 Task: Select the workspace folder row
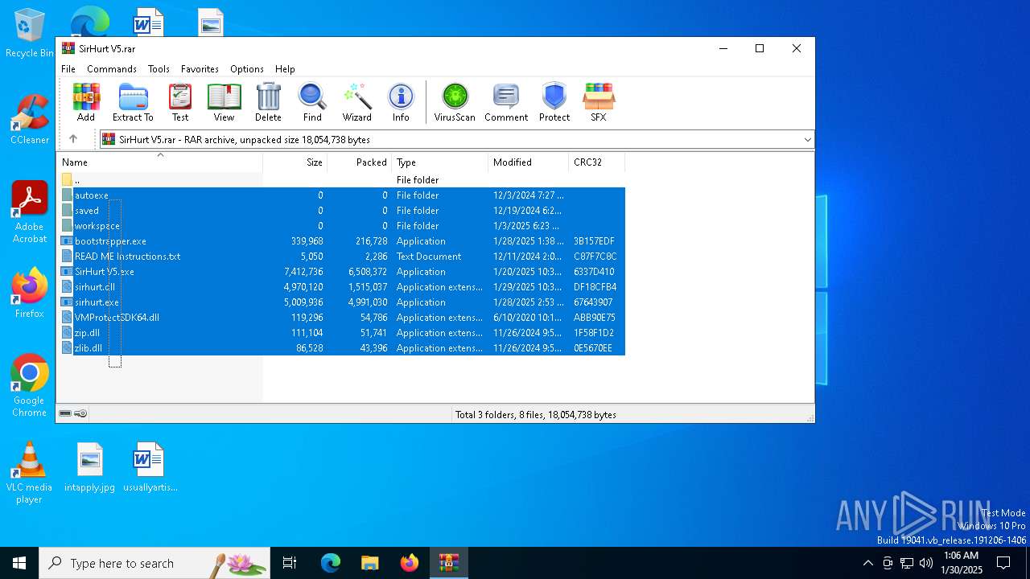coord(341,226)
